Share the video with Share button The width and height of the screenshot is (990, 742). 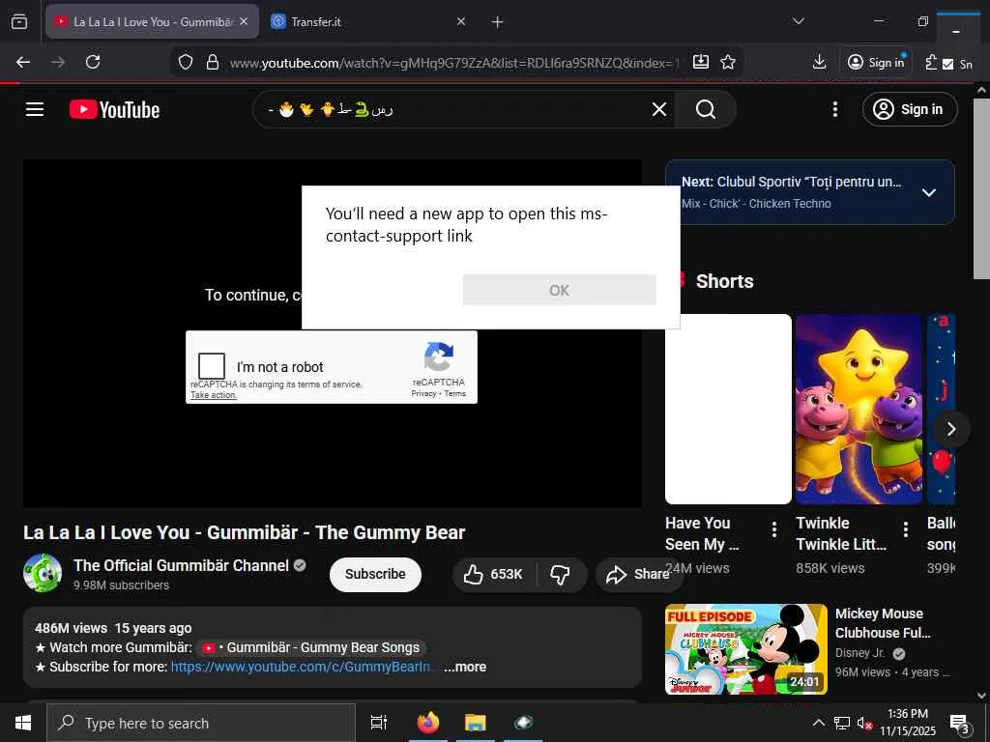click(638, 574)
